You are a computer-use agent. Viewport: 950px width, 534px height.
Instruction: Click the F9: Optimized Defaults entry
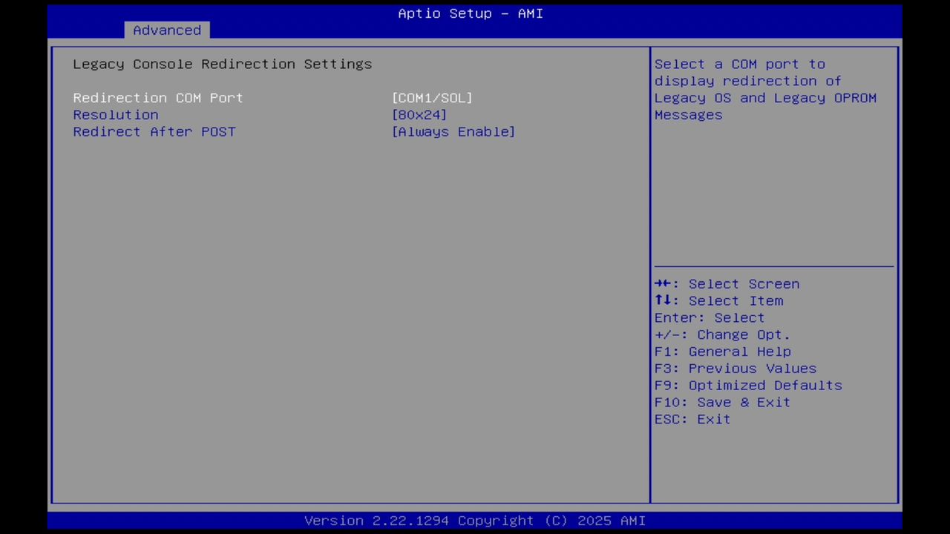(x=747, y=385)
